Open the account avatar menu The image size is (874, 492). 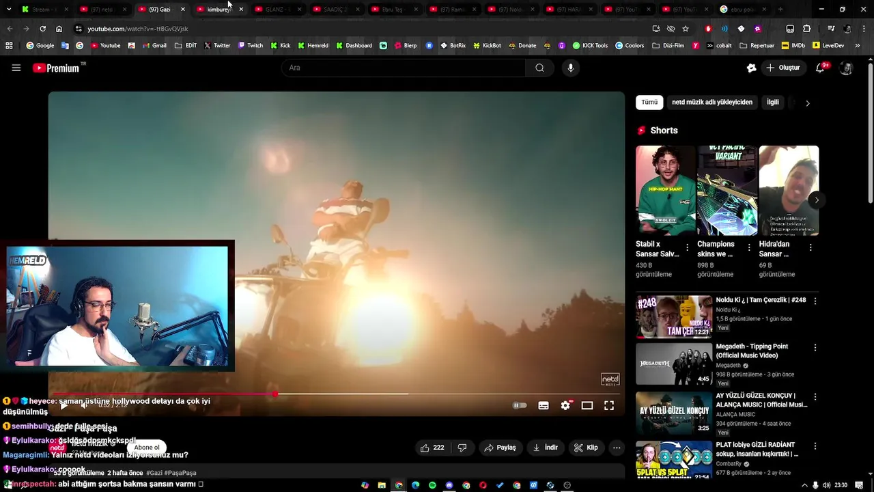pyautogui.click(x=846, y=68)
